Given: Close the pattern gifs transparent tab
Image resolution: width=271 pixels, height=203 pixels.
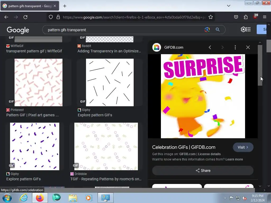Looking at the screenshot, I should [x=55, y=6].
